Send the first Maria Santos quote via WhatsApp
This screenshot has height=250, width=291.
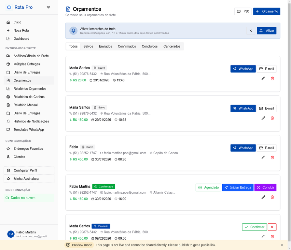[243, 69]
